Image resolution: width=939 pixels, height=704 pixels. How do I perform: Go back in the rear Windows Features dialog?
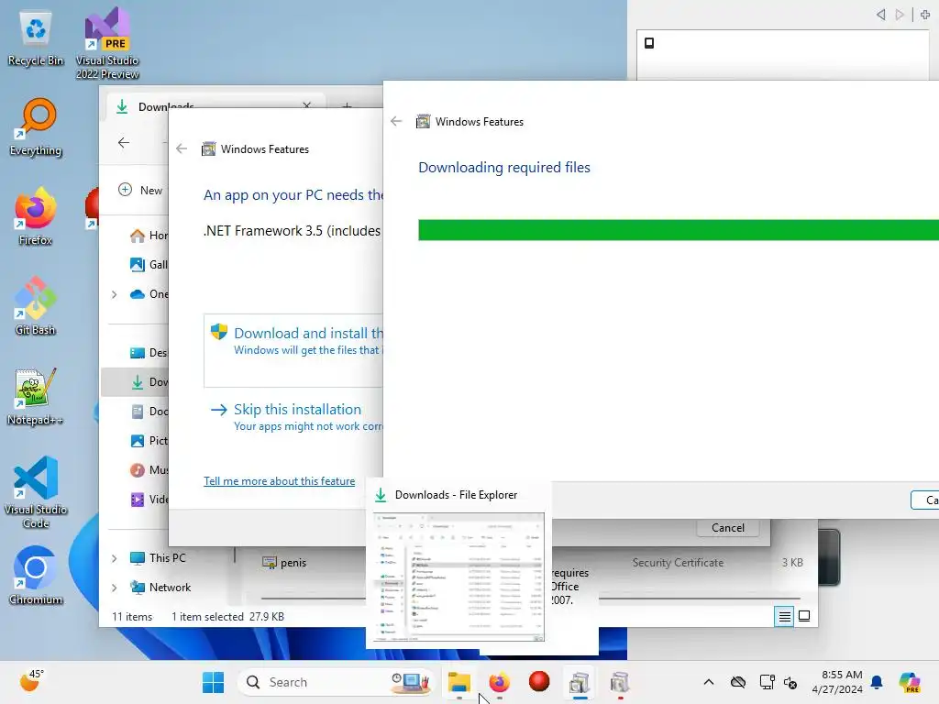(182, 149)
